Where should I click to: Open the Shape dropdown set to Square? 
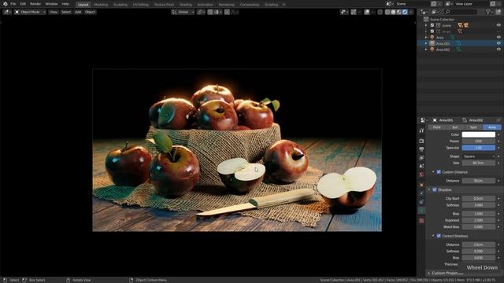(x=478, y=156)
